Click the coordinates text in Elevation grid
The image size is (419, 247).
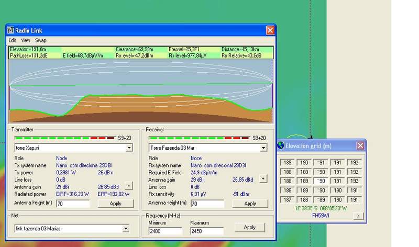[x=321, y=208]
